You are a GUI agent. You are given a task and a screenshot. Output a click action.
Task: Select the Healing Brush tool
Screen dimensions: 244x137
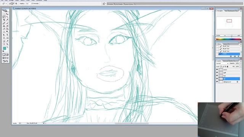tap(4, 23)
